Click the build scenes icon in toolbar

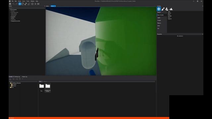[29, 4]
